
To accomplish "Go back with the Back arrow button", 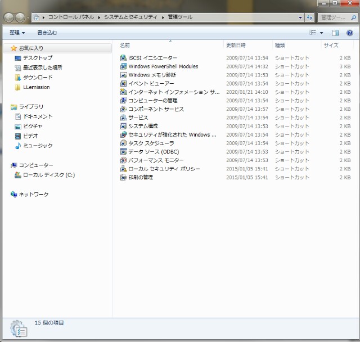I will [x=9, y=17].
